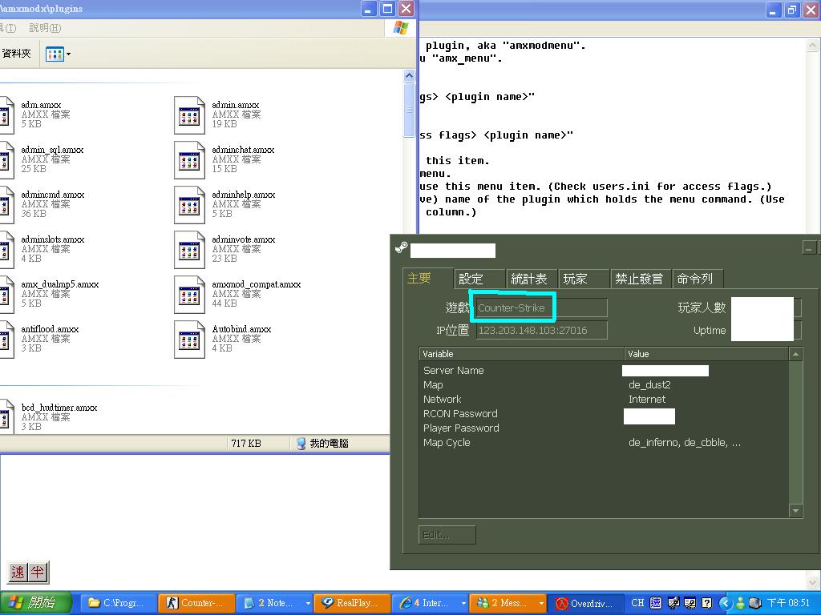Select the adminchat.amxx file icon
821x615 pixels.
189,160
